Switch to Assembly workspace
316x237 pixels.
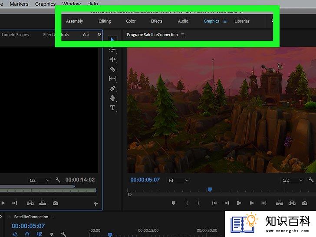[x=75, y=21]
